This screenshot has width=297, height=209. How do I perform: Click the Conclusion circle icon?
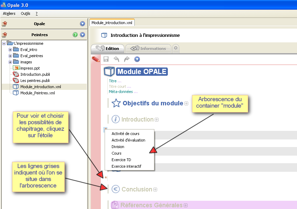point(116,189)
